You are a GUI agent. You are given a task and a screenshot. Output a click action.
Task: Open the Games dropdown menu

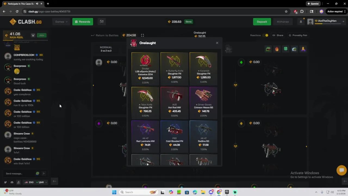61,22
